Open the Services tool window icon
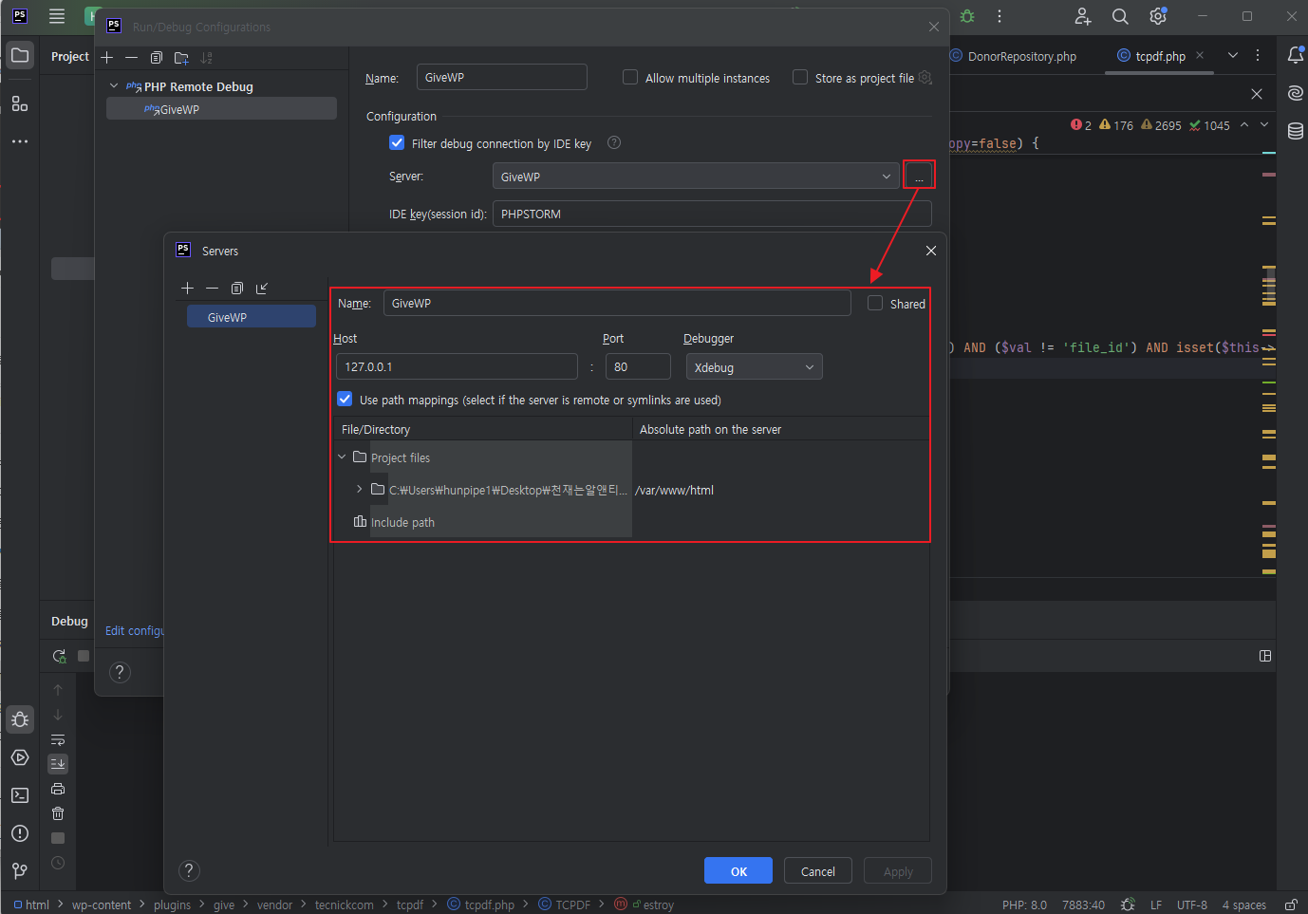1308x914 pixels. click(x=20, y=757)
